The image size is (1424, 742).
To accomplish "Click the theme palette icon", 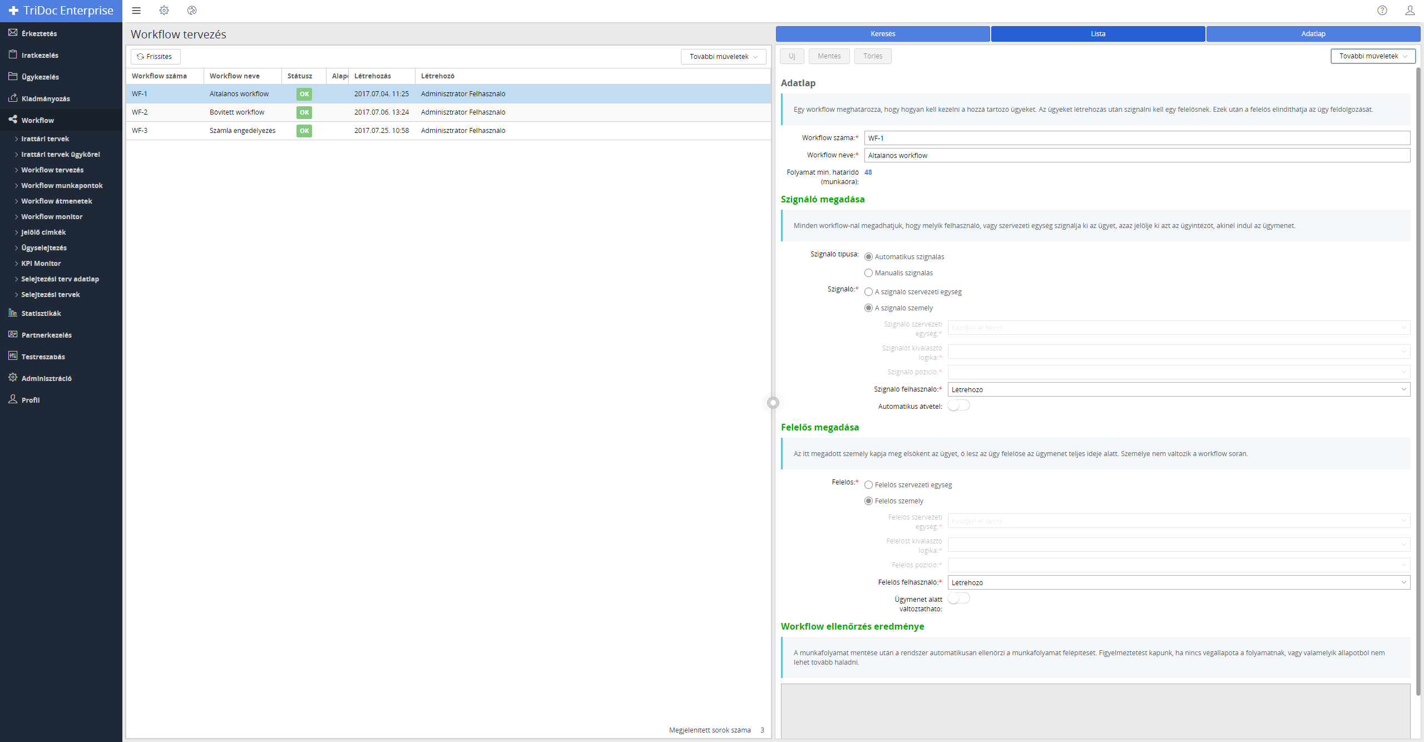I will pyautogui.click(x=192, y=11).
